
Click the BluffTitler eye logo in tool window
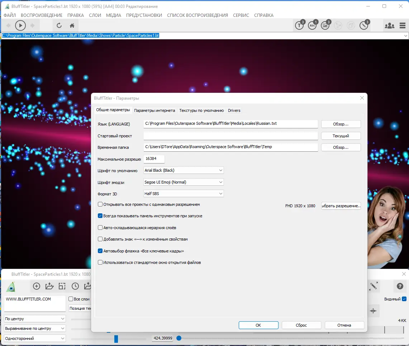[x=11, y=286]
